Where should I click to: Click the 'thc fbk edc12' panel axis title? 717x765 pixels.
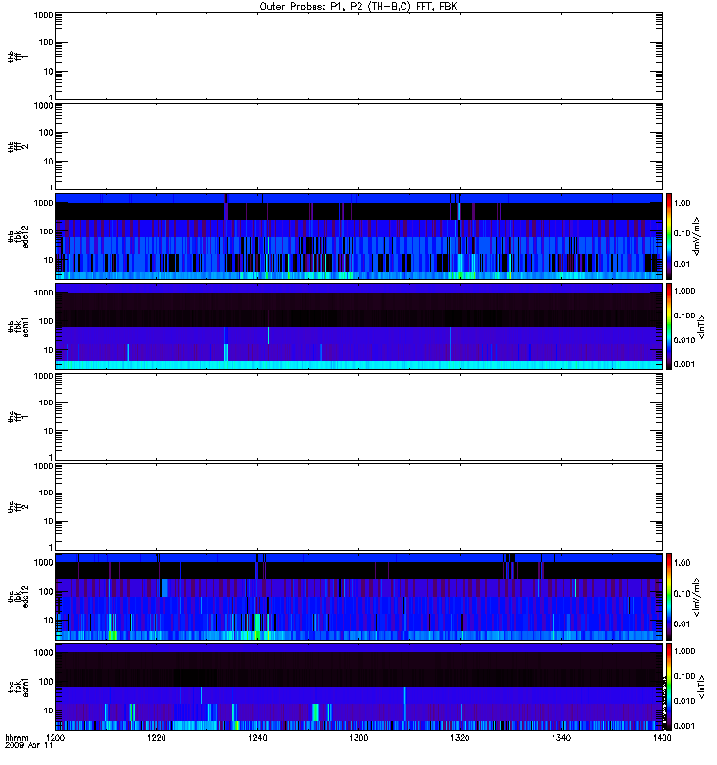(17, 596)
